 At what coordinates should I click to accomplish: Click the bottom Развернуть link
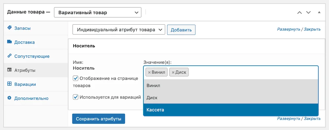[289, 119]
